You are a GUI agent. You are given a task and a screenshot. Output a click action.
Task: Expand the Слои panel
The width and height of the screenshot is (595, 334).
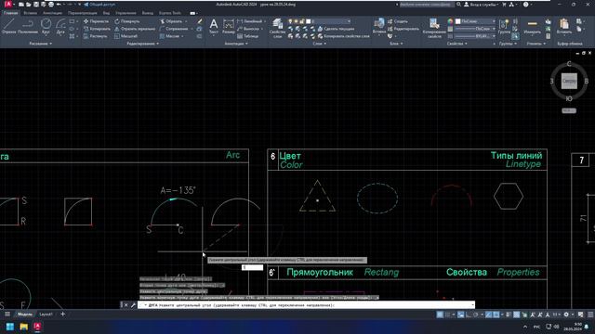(320, 44)
